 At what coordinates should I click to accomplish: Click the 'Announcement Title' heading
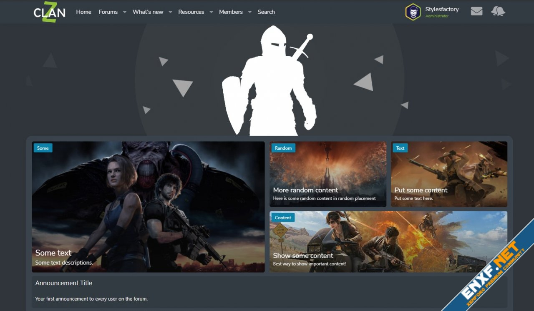(x=64, y=283)
